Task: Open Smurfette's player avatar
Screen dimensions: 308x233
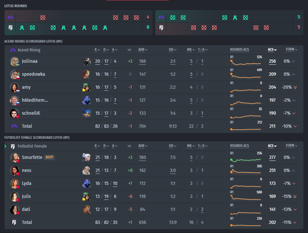Action: tap(15, 157)
